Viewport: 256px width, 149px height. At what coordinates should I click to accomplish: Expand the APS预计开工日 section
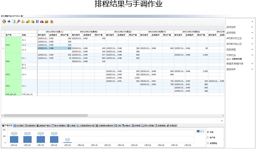(252, 38)
